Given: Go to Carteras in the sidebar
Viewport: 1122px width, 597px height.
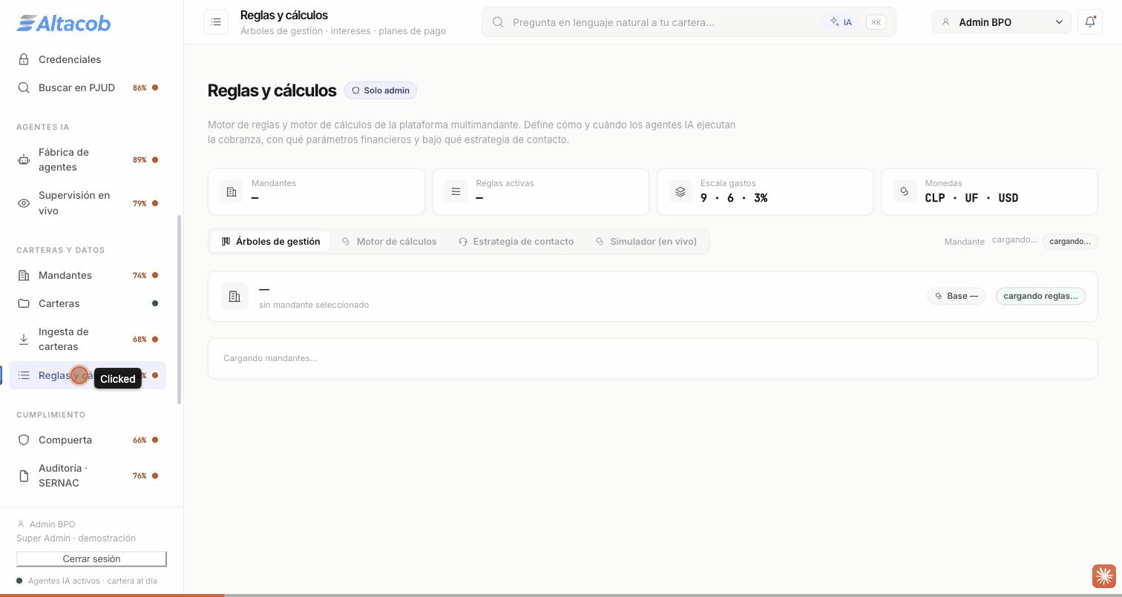Looking at the screenshot, I should pos(88,303).
